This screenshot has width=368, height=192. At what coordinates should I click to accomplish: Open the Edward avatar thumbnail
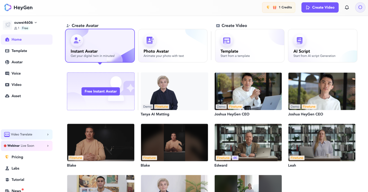click(248, 142)
